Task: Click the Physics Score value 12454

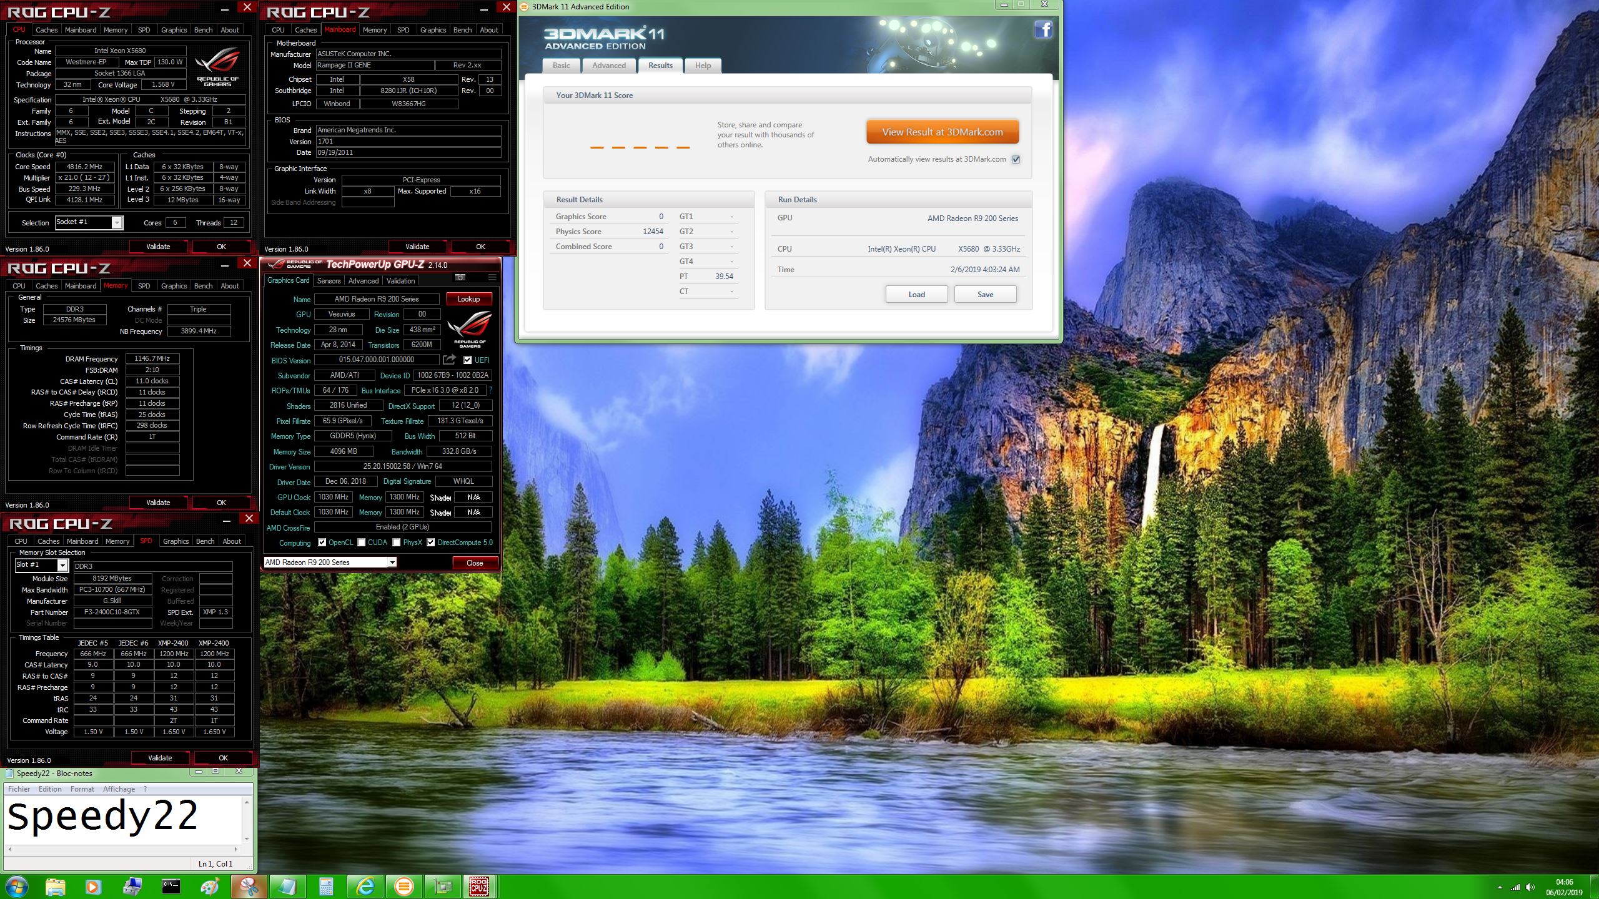Action: [653, 232]
